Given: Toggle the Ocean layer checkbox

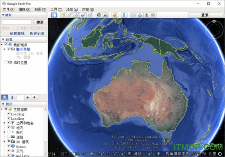Looking at the screenshot, I should point(9,146).
